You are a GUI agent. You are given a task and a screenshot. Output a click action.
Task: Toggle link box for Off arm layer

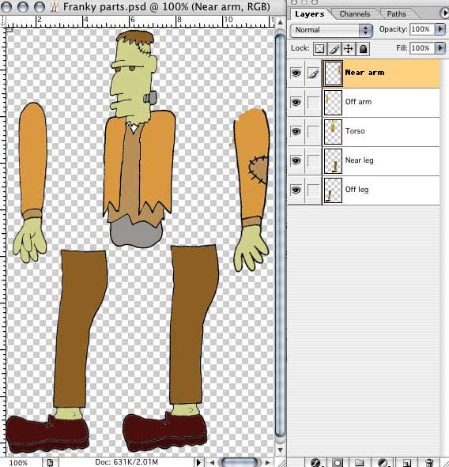[x=314, y=102]
